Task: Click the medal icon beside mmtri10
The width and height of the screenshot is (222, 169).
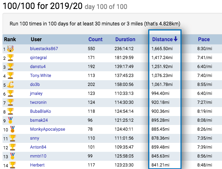Action: [x=13, y=156]
